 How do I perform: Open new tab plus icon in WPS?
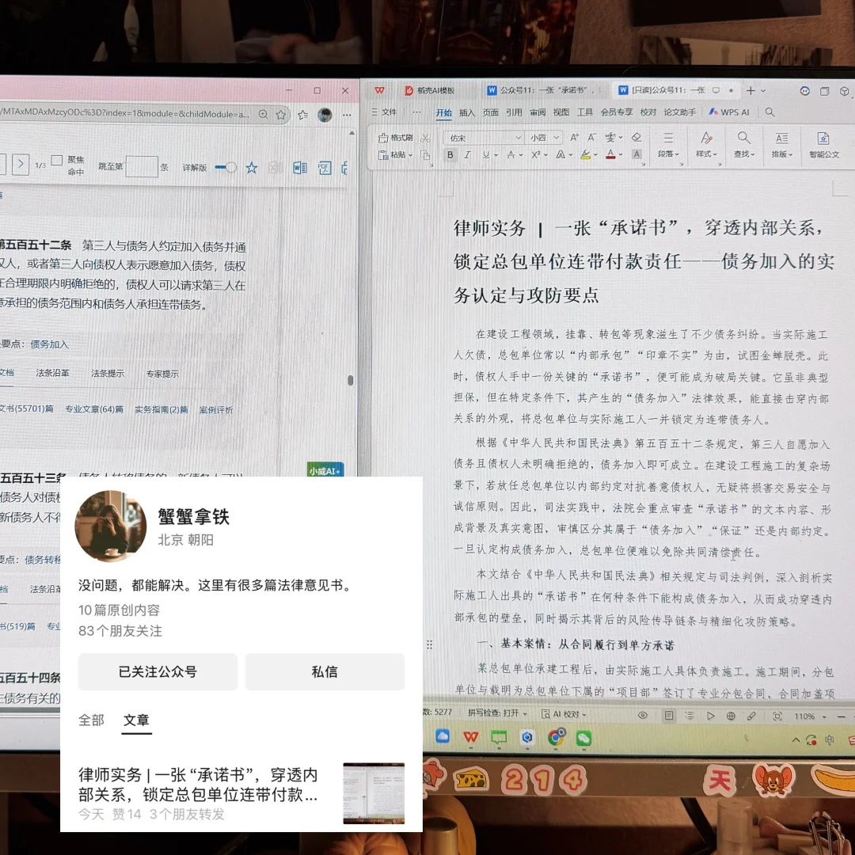pyautogui.click(x=750, y=90)
